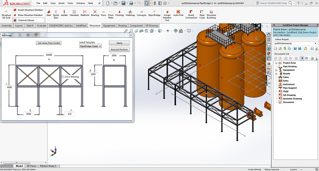Click the Save icon in the title toolbar
The width and height of the screenshot is (319, 171).
[x=123, y=3]
